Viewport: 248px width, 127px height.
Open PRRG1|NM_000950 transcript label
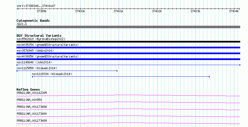point(29,100)
